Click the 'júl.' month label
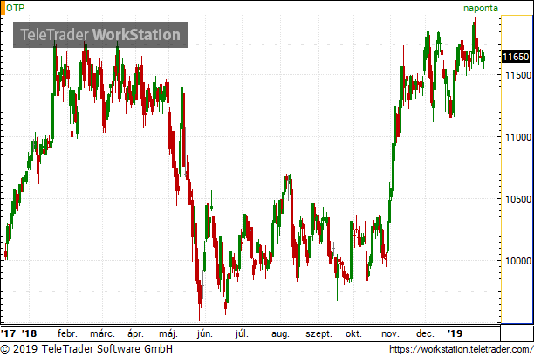 click(242, 333)
